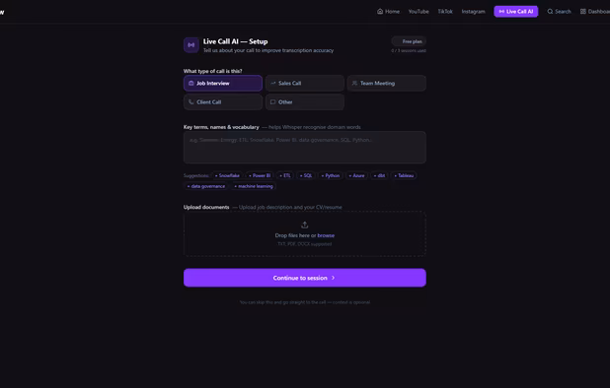The image size is (610, 388).
Task: Click the Live Call AI broadcast logo
Action: [x=191, y=45]
